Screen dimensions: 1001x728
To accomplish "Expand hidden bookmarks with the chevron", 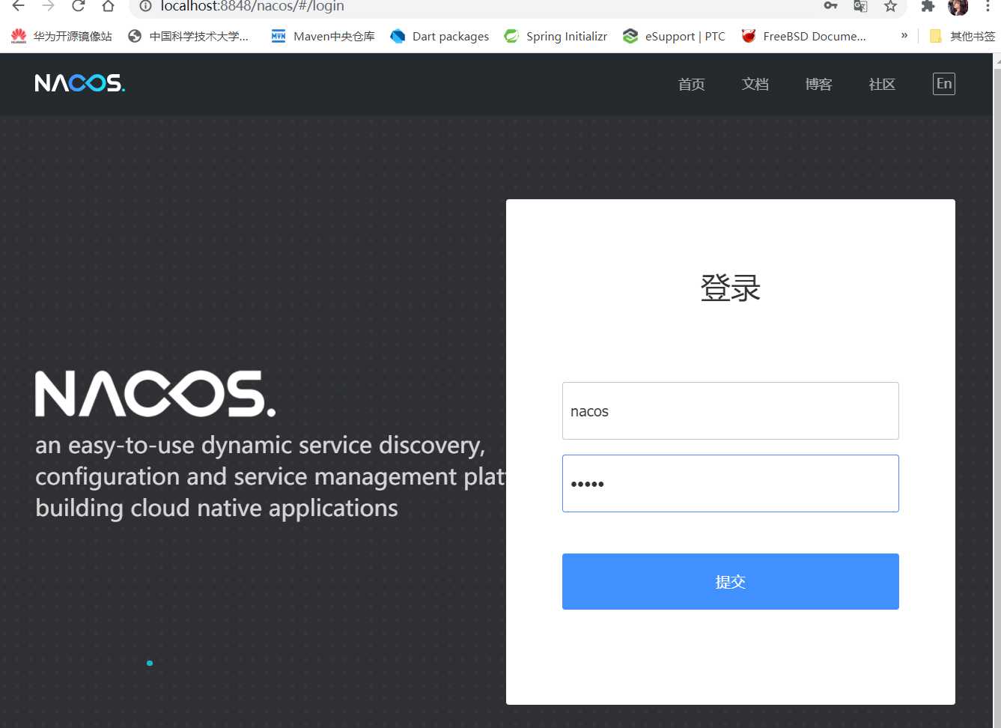I will click(x=904, y=35).
